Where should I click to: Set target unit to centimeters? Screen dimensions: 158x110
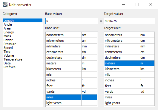click(130, 52)
